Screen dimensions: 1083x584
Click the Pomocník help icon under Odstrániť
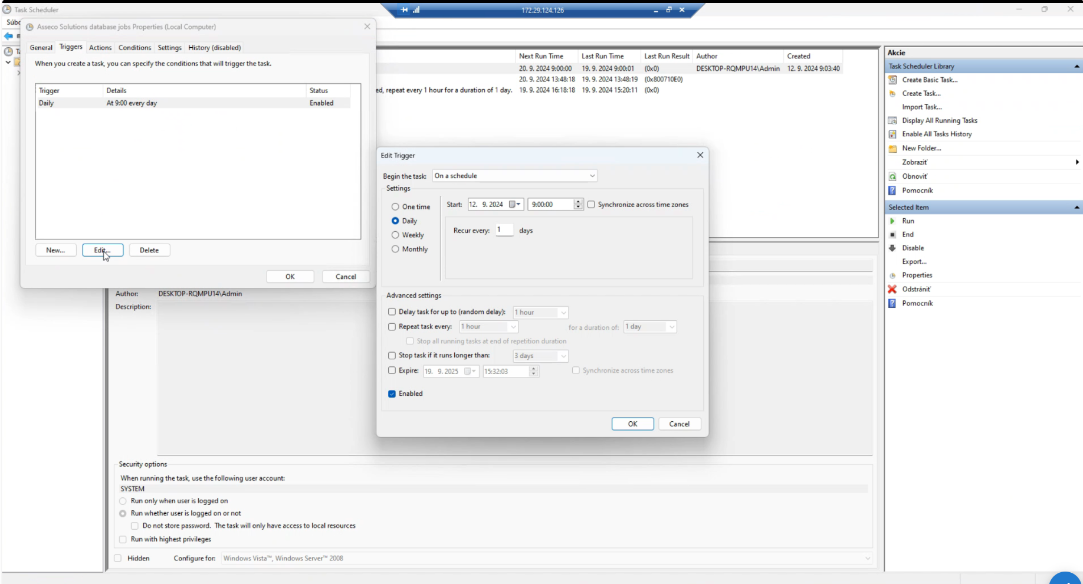[x=892, y=303]
